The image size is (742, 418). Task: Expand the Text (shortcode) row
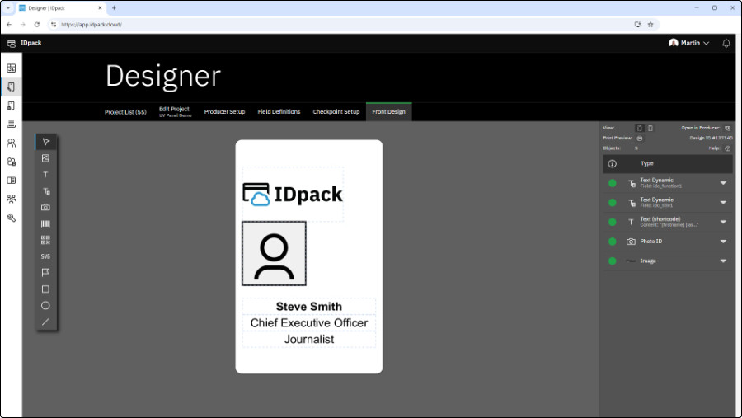pos(723,222)
